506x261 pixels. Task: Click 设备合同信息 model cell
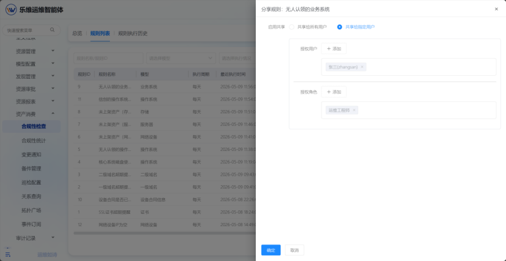[153, 200]
